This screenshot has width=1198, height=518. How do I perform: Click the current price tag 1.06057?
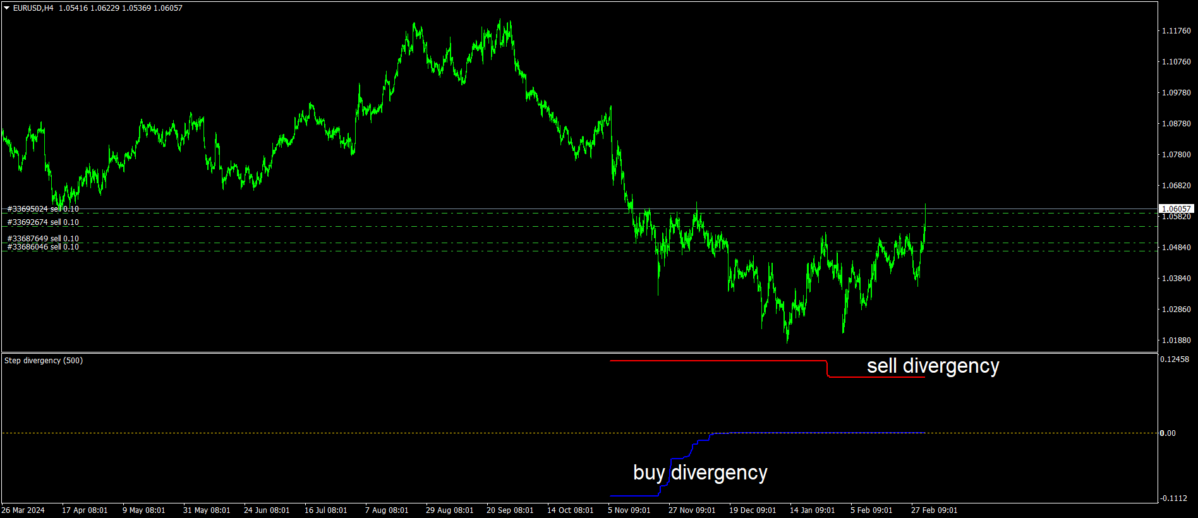[1176, 209]
